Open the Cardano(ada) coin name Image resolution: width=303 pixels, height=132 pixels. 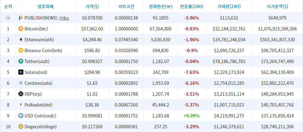[38, 83]
